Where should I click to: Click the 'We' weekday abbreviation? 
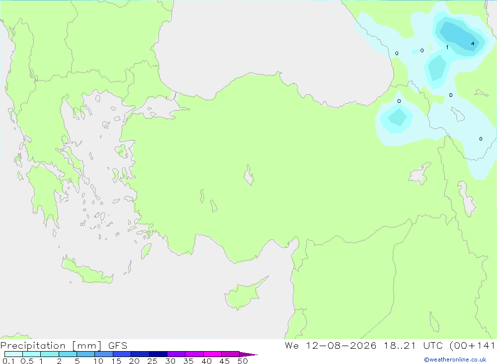[292, 346]
